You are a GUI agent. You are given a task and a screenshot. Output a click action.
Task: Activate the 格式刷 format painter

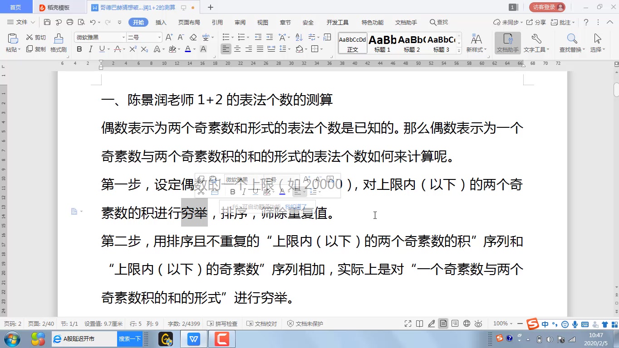tap(59, 43)
